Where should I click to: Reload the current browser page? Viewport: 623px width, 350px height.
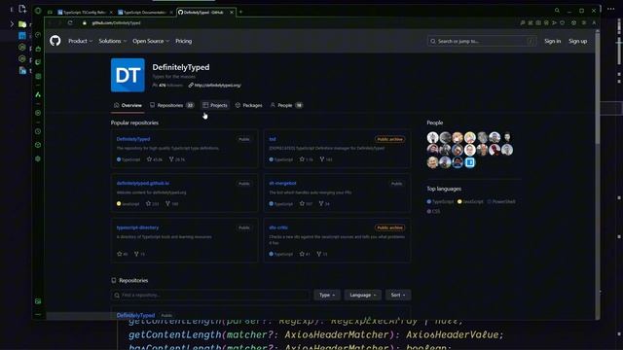(x=70, y=23)
